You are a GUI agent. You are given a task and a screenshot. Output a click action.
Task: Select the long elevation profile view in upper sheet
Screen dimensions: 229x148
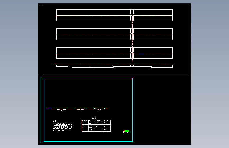pyautogui.click(x=114, y=66)
